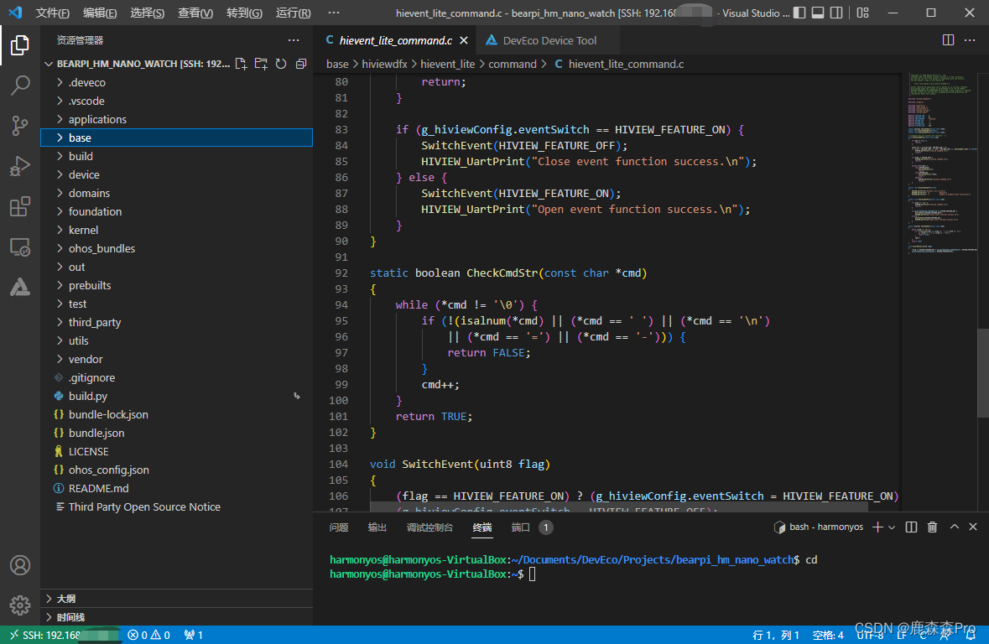Switch to the 输出 output tab
The image size is (989, 644).
coord(377,527)
